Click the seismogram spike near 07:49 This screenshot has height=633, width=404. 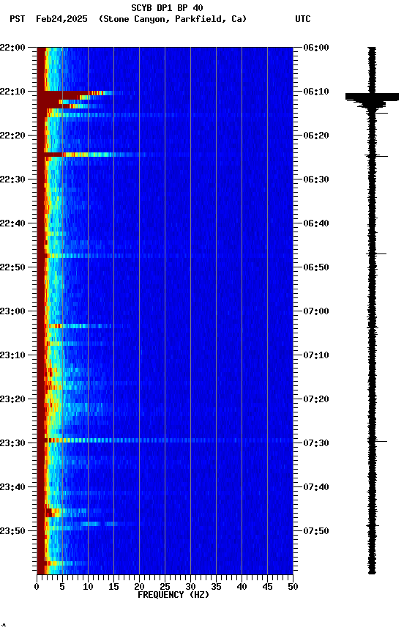click(373, 525)
